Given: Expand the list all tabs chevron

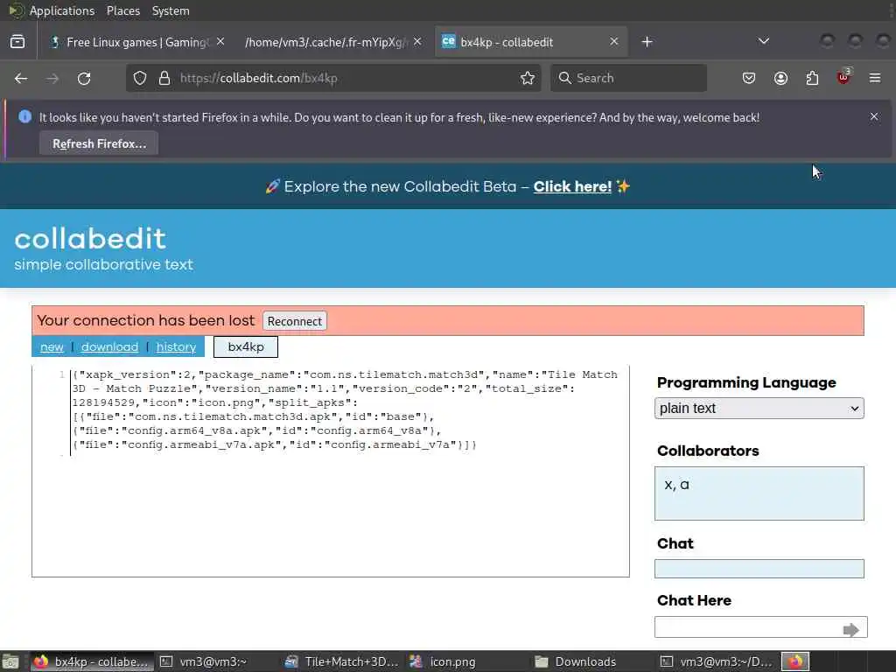Looking at the screenshot, I should click(x=763, y=41).
